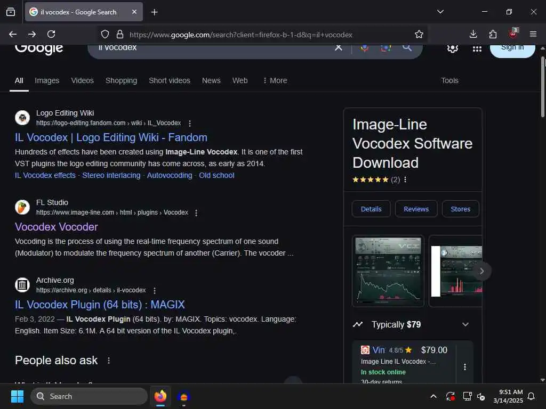Click the muted volume tray icon
Image resolution: width=546 pixels, height=409 pixels.
(x=481, y=396)
